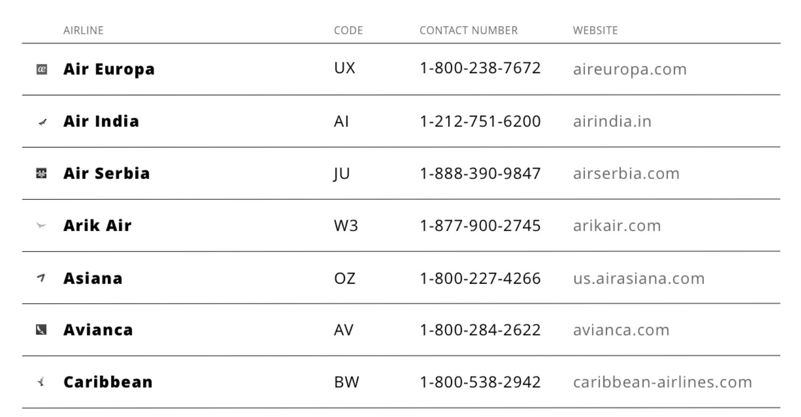801x417 pixels.
Task: Click the Caribbean airline logo icon
Action: pyautogui.click(x=41, y=382)
